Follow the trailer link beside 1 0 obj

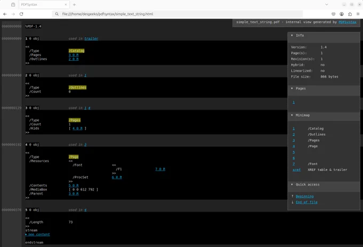[x=91, y=38]
